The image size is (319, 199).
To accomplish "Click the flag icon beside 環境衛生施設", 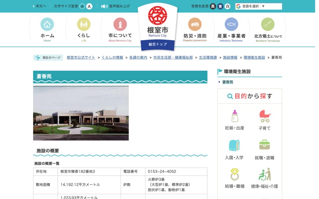I will (220, 72).
